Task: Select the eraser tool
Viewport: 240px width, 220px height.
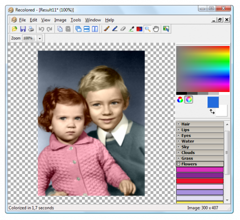Action: (x=123, y=29)
